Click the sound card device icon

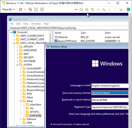point(104,10)
